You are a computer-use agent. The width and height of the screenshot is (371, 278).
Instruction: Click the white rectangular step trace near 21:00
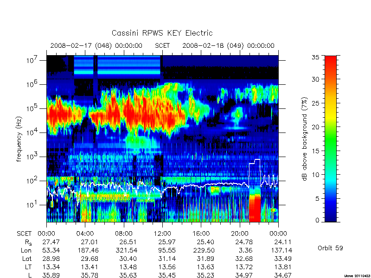[255, 172]
